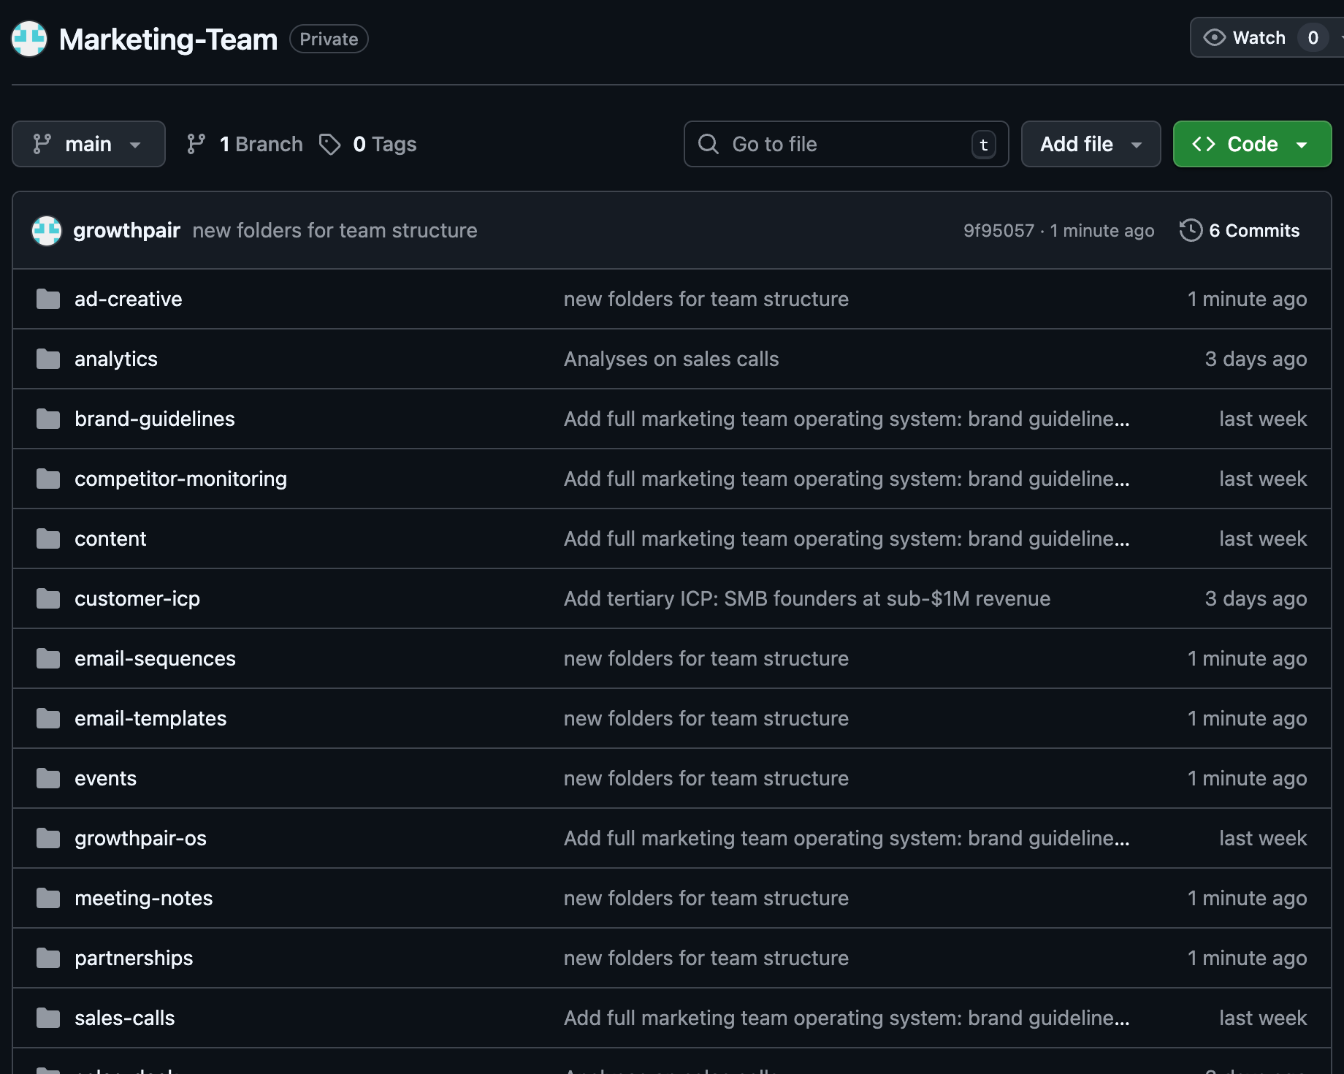Click the partnerships folder icon
This screenshot has width=1344, height=1074.
[48, 958]
